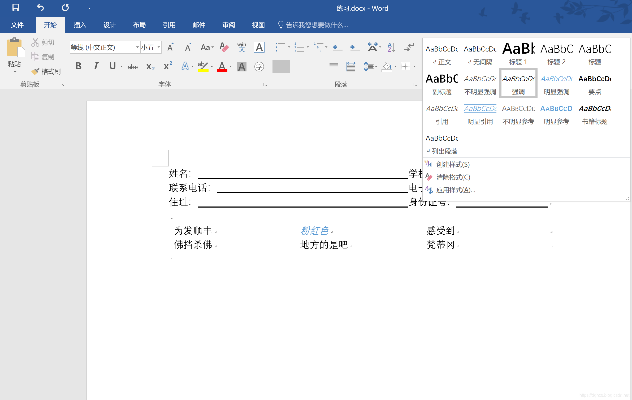
Task: Click the Clear Formatting eraser icon in font group
Action: pos(224,48)
